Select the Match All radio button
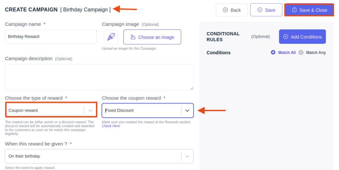The height and width of the screenshot is (170, 339). [x=273, y=52]
